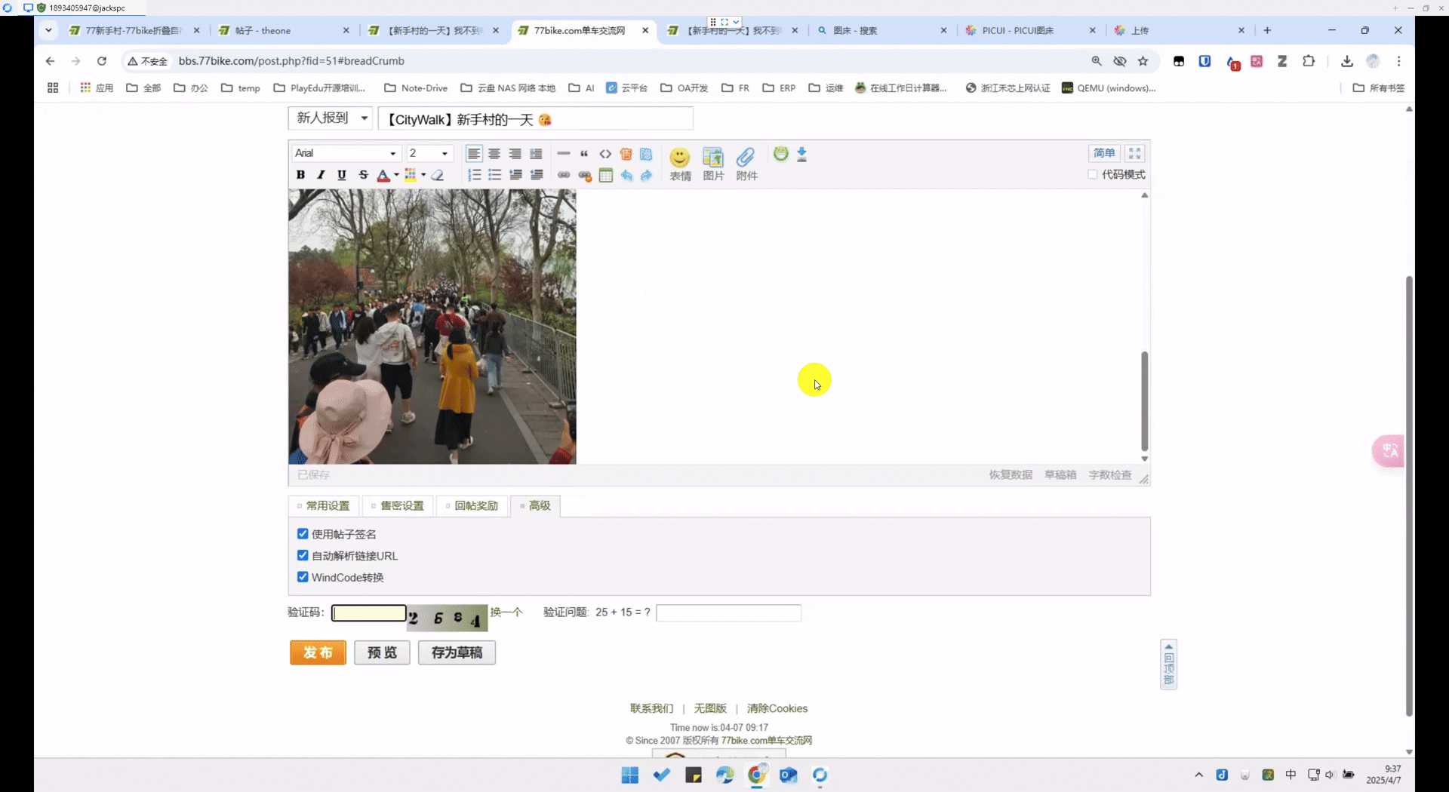The height and width of the screenshot is (792, 1449).
Task: Uncheck 使用帖子签名 option
Action: (x=303, y=534)
